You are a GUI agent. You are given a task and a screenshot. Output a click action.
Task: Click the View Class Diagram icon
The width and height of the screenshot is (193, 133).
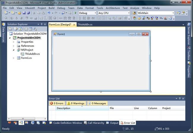(35, 29)
